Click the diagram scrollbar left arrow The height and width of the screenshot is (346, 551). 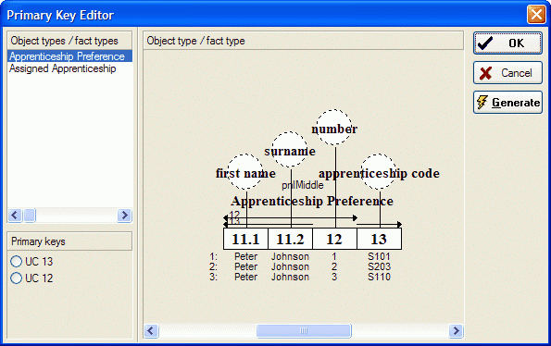coord(152,330)
